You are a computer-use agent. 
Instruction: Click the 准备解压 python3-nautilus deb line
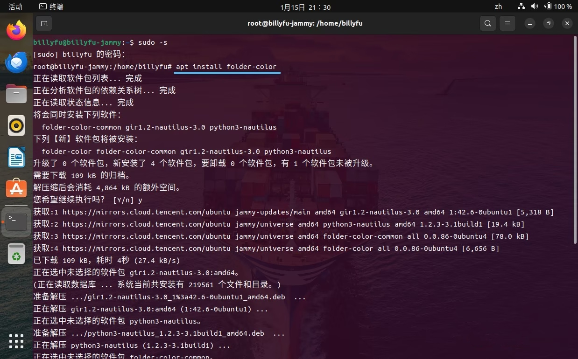(x=159, y=333)
